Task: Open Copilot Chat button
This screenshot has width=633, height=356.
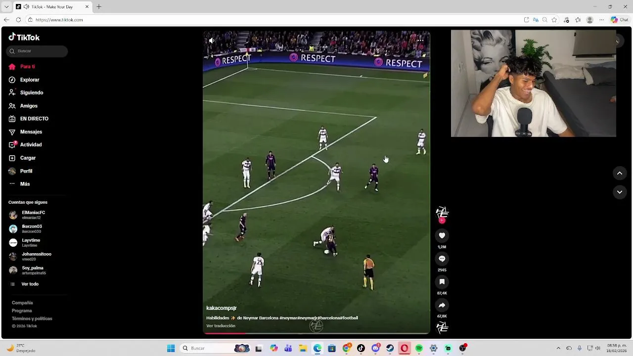Action: 620,20
